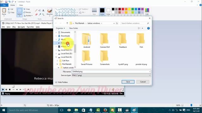Open the Resize tool in Paint
This screenshot has height=113, width=202.
tap(27, 12)
